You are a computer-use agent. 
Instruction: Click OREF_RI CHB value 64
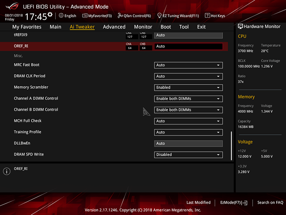[x=146, y=48]
